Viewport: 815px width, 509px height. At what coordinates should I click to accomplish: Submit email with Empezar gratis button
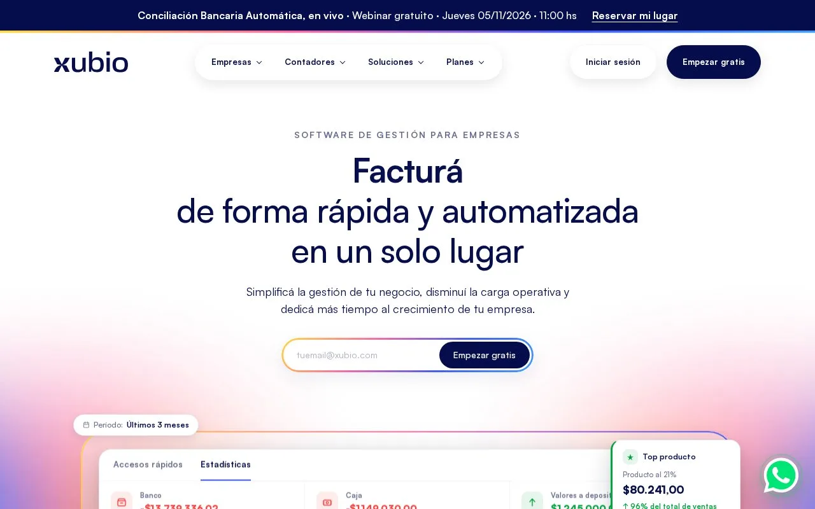tap(485, 355)
